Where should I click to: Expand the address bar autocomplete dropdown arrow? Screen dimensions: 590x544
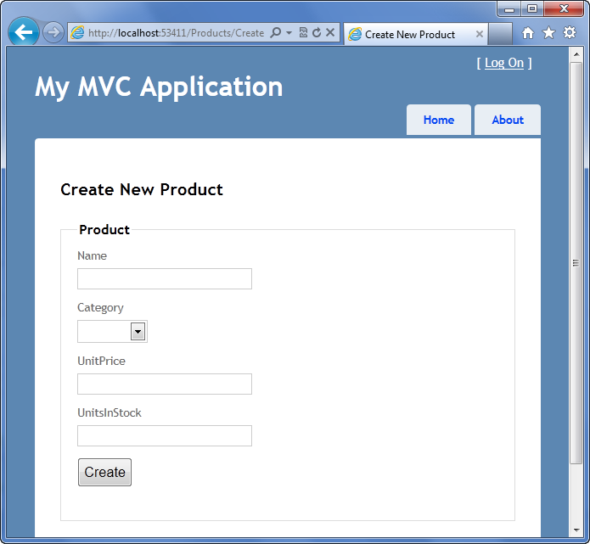(289, 33)
